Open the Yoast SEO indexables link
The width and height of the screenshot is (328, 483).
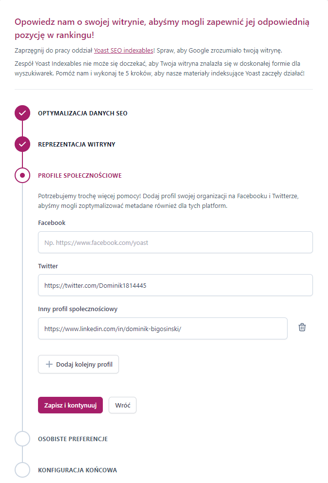tap(124, 51)
